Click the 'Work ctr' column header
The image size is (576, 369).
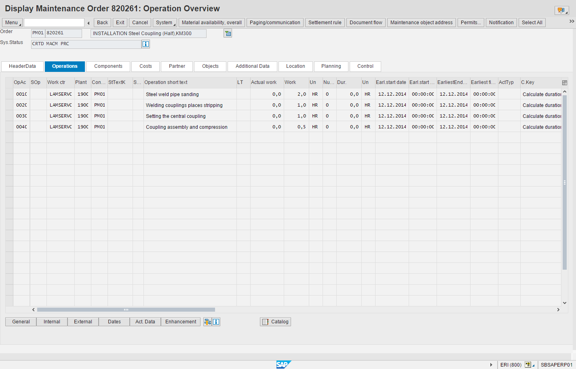coord(60,82)
